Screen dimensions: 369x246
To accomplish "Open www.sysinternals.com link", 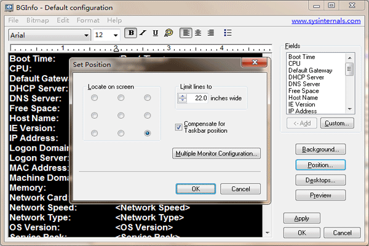I will pos(326,21).
